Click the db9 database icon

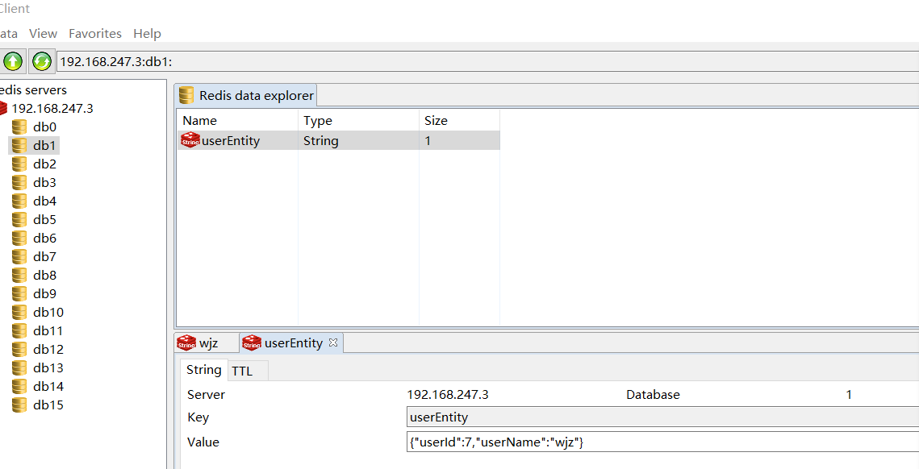click(19, 293)
